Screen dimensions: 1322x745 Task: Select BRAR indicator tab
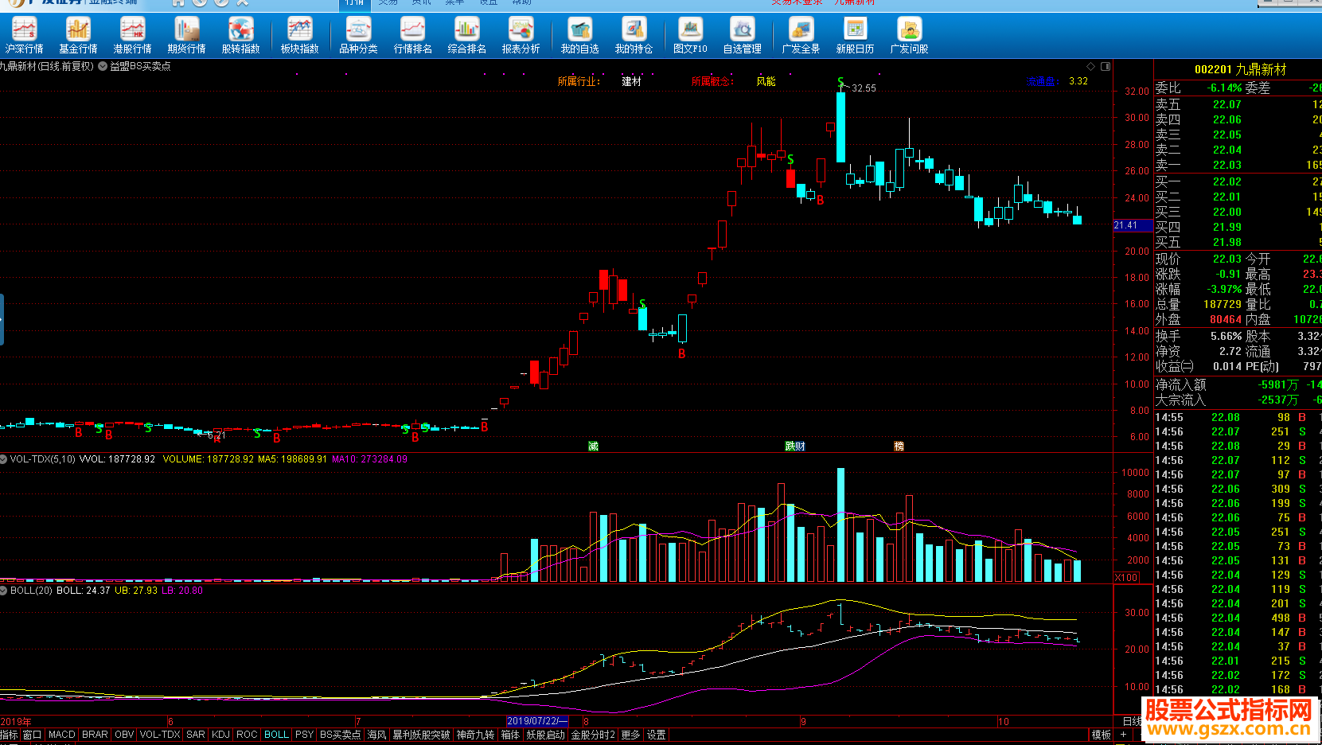95,735
